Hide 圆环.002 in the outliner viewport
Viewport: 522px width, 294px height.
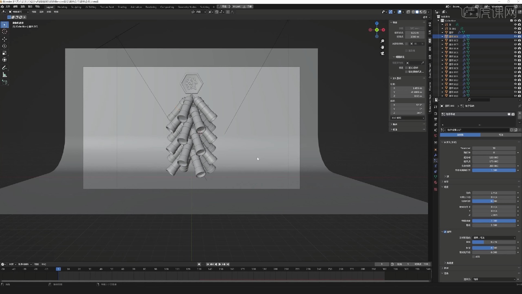click(515, 40)
